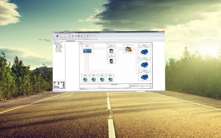Select the top blue motor symbol
The image size is (221, 138).
[x=144, y=52]
